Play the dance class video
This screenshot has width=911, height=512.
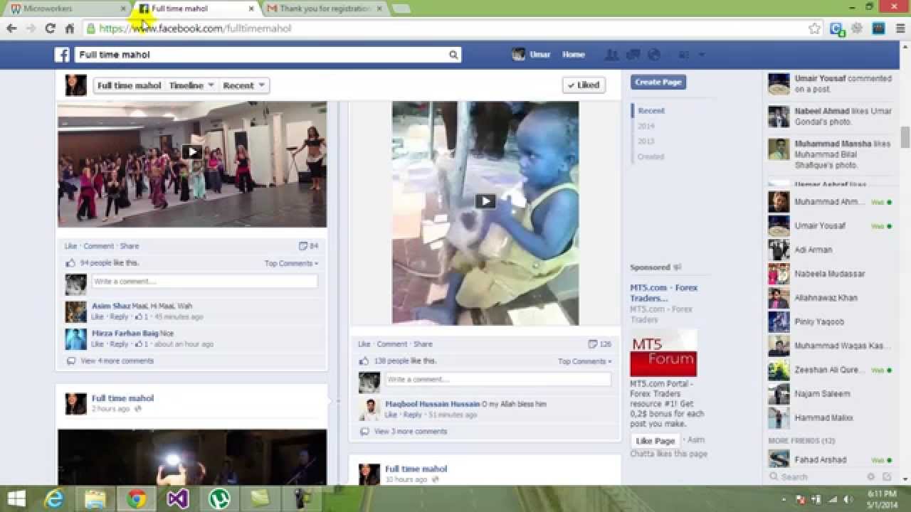pyautogui.click(x=192, y=151)
